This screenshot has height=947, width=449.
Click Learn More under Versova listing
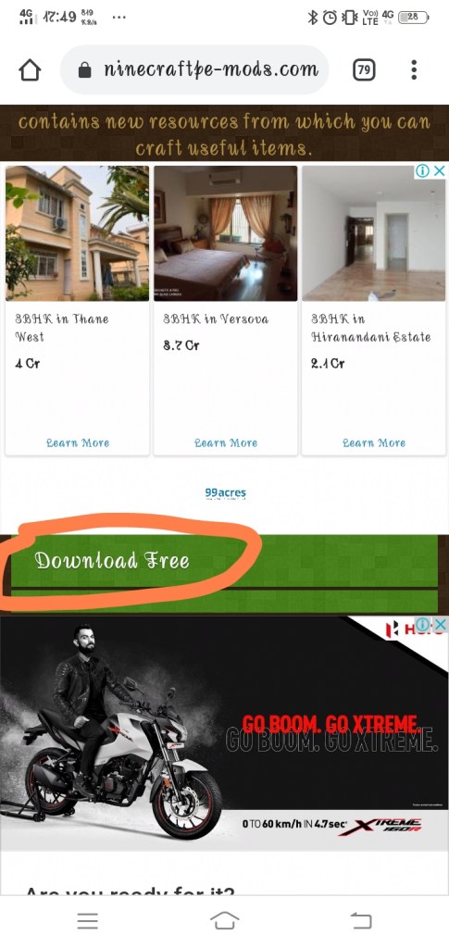pos(226,442)
